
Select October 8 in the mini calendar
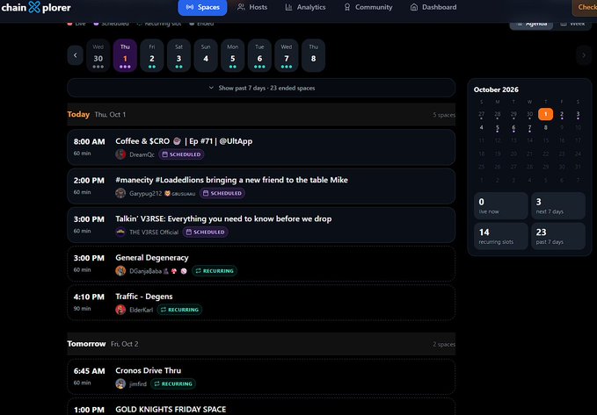pos(546,128)
